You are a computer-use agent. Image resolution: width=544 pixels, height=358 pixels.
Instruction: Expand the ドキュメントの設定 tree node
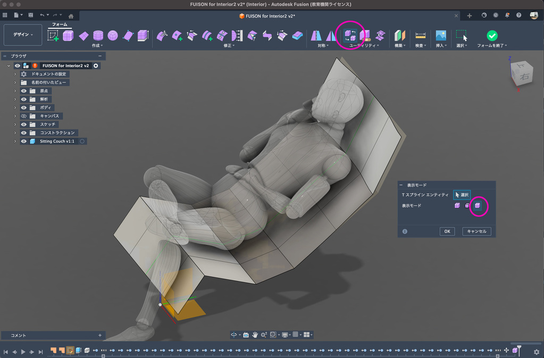point(15,74)
